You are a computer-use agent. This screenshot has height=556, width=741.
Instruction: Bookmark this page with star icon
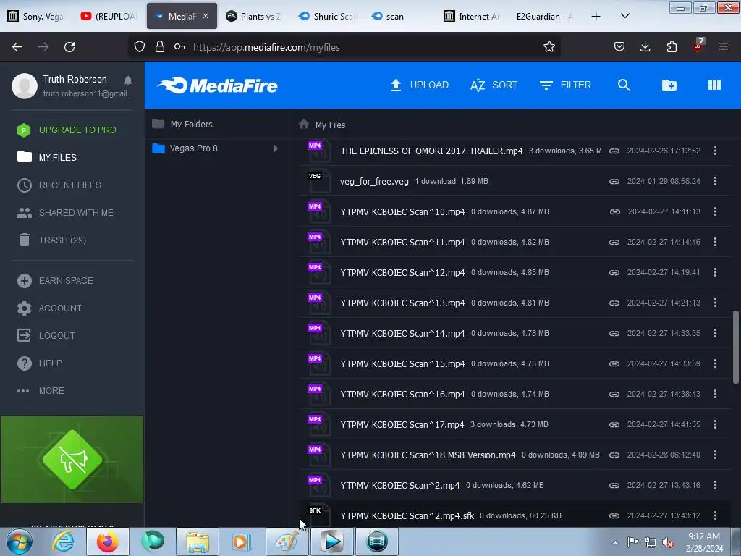(x=549, y=47)
